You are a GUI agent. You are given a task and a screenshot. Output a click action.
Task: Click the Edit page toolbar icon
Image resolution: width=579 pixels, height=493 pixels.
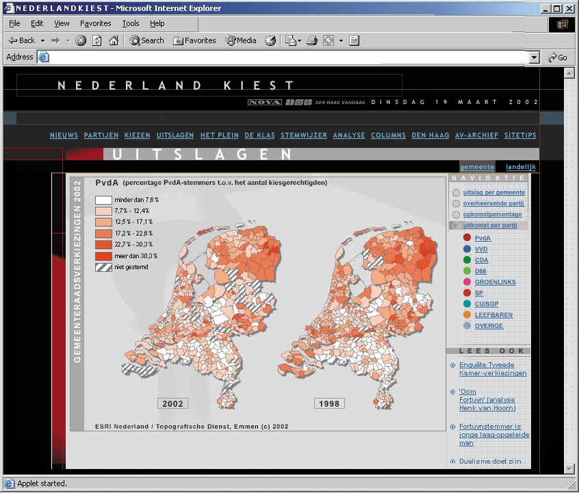329,40
